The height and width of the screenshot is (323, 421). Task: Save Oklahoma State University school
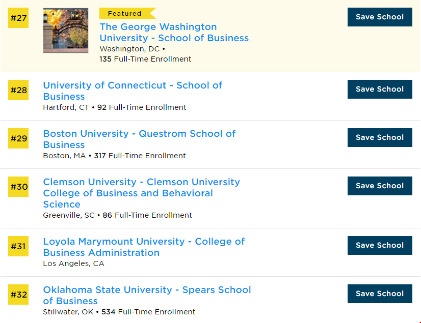(x=380, y=293)
